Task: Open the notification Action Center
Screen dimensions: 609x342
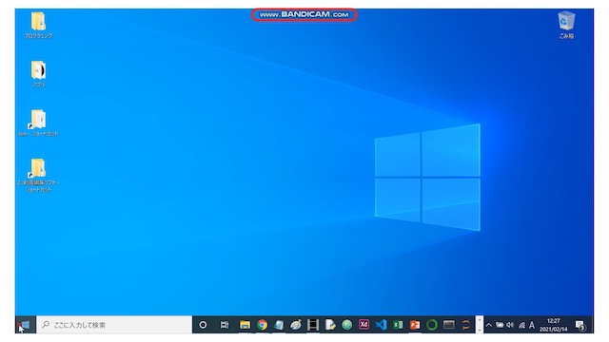Action: coord(580,325)
